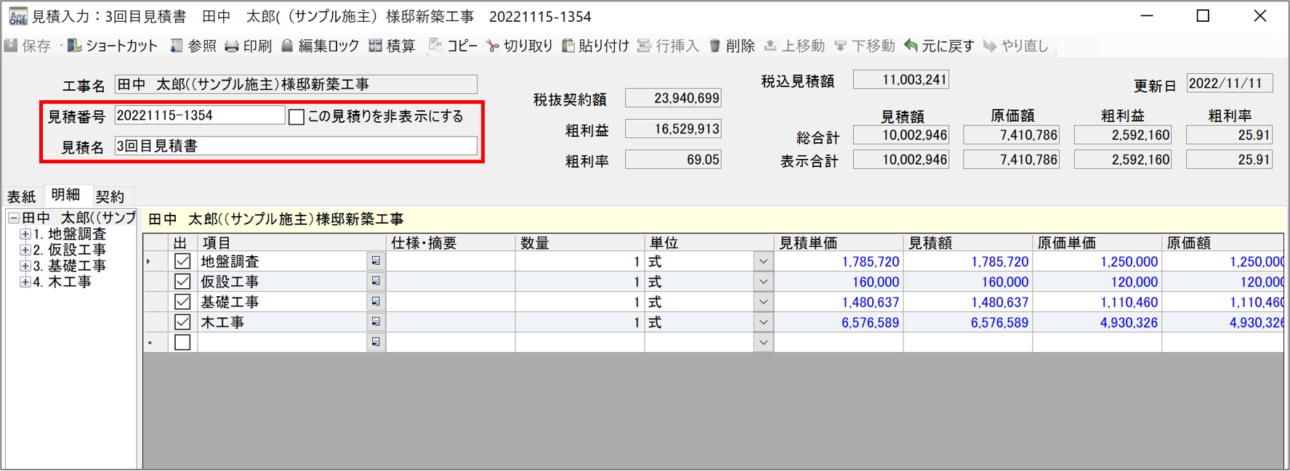Open 積算 (Estimate calculation) from the toolbar
This screenshot has width=1290, height=471.
tap(392, 46)
